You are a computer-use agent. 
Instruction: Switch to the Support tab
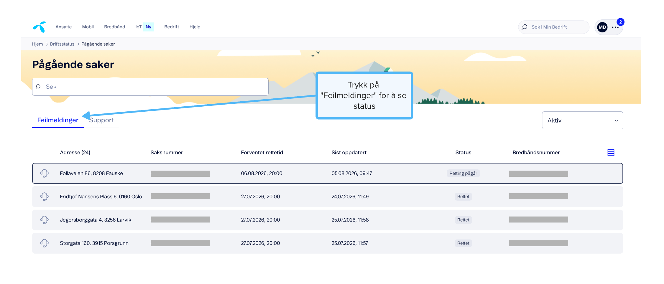click(x=101, y=120)
